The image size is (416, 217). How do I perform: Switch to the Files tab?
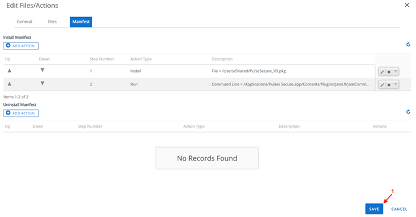(x=52, y=22)
